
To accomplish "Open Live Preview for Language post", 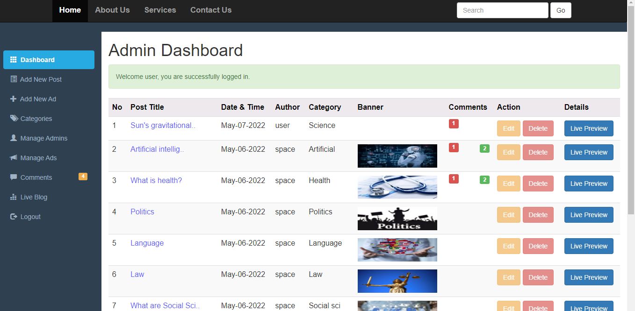I will (589, 246).
